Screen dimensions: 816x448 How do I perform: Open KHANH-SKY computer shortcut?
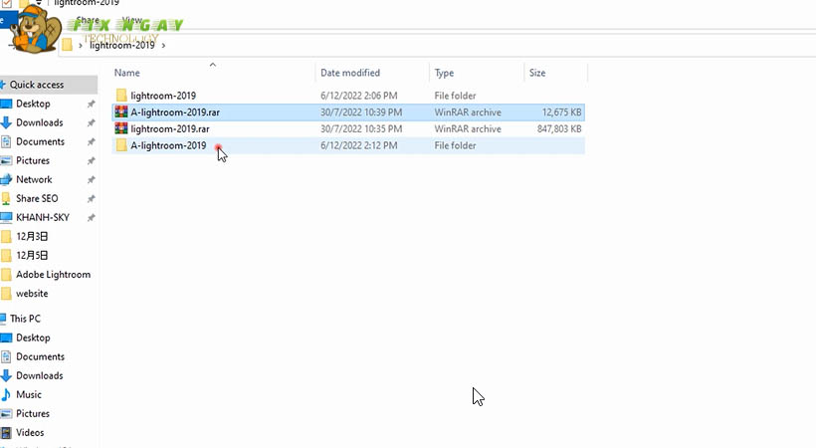pos(40,217)
